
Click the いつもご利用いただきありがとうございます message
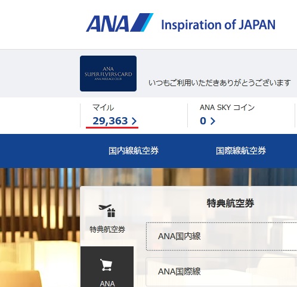pyautogui.click(x=219, y=83)
